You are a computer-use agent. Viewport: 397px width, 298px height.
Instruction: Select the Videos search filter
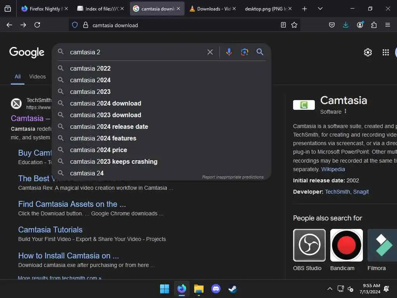pyautogui.click(x=38, y=76)
